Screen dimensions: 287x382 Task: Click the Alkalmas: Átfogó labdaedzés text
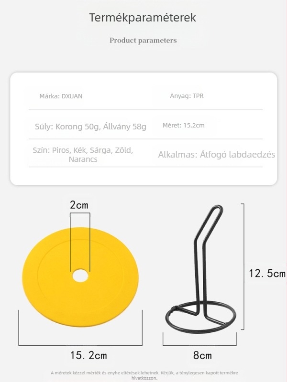[x=217, y=154]
